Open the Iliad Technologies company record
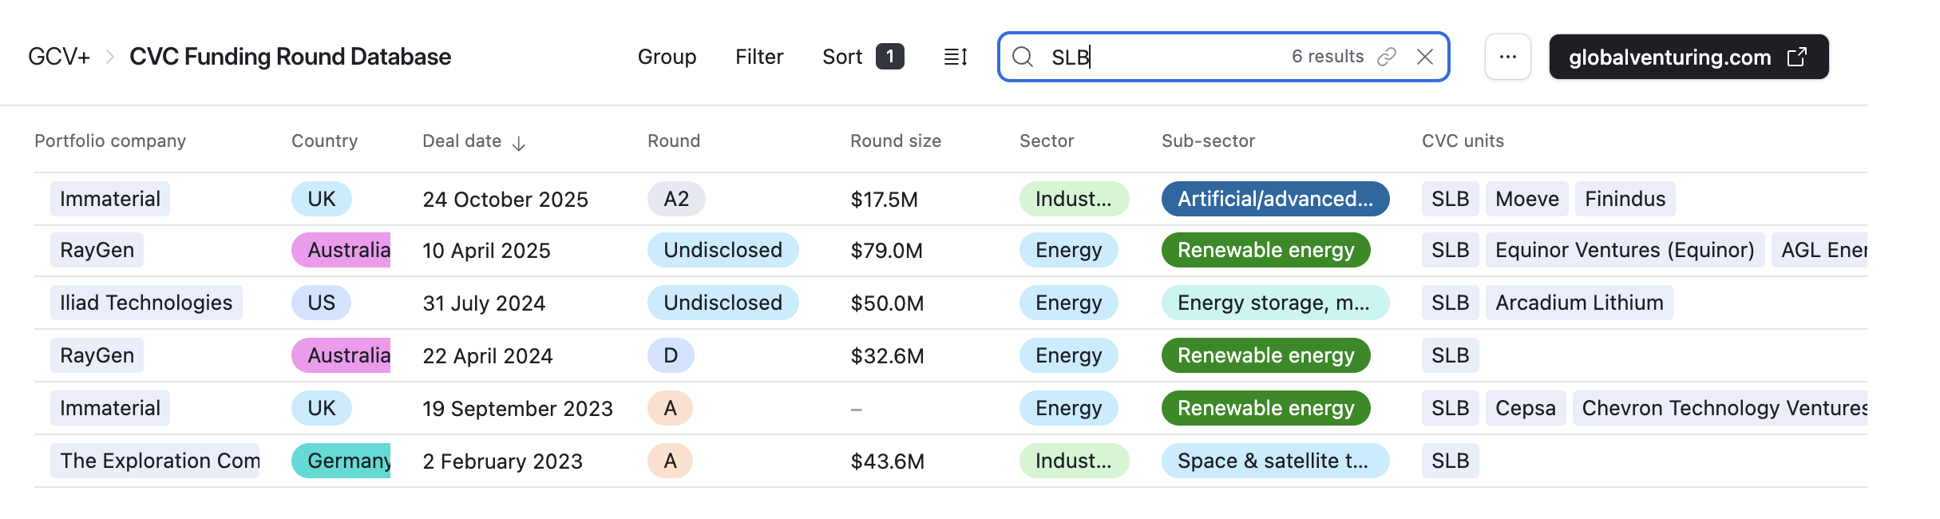Screen dimensions: 1940x519 [x=146, y=303]
